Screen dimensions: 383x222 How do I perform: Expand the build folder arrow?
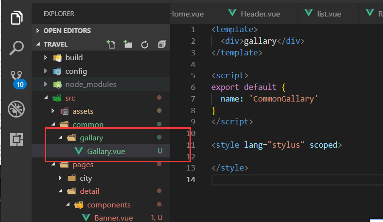pyautogui.click(x=45, y=58)
